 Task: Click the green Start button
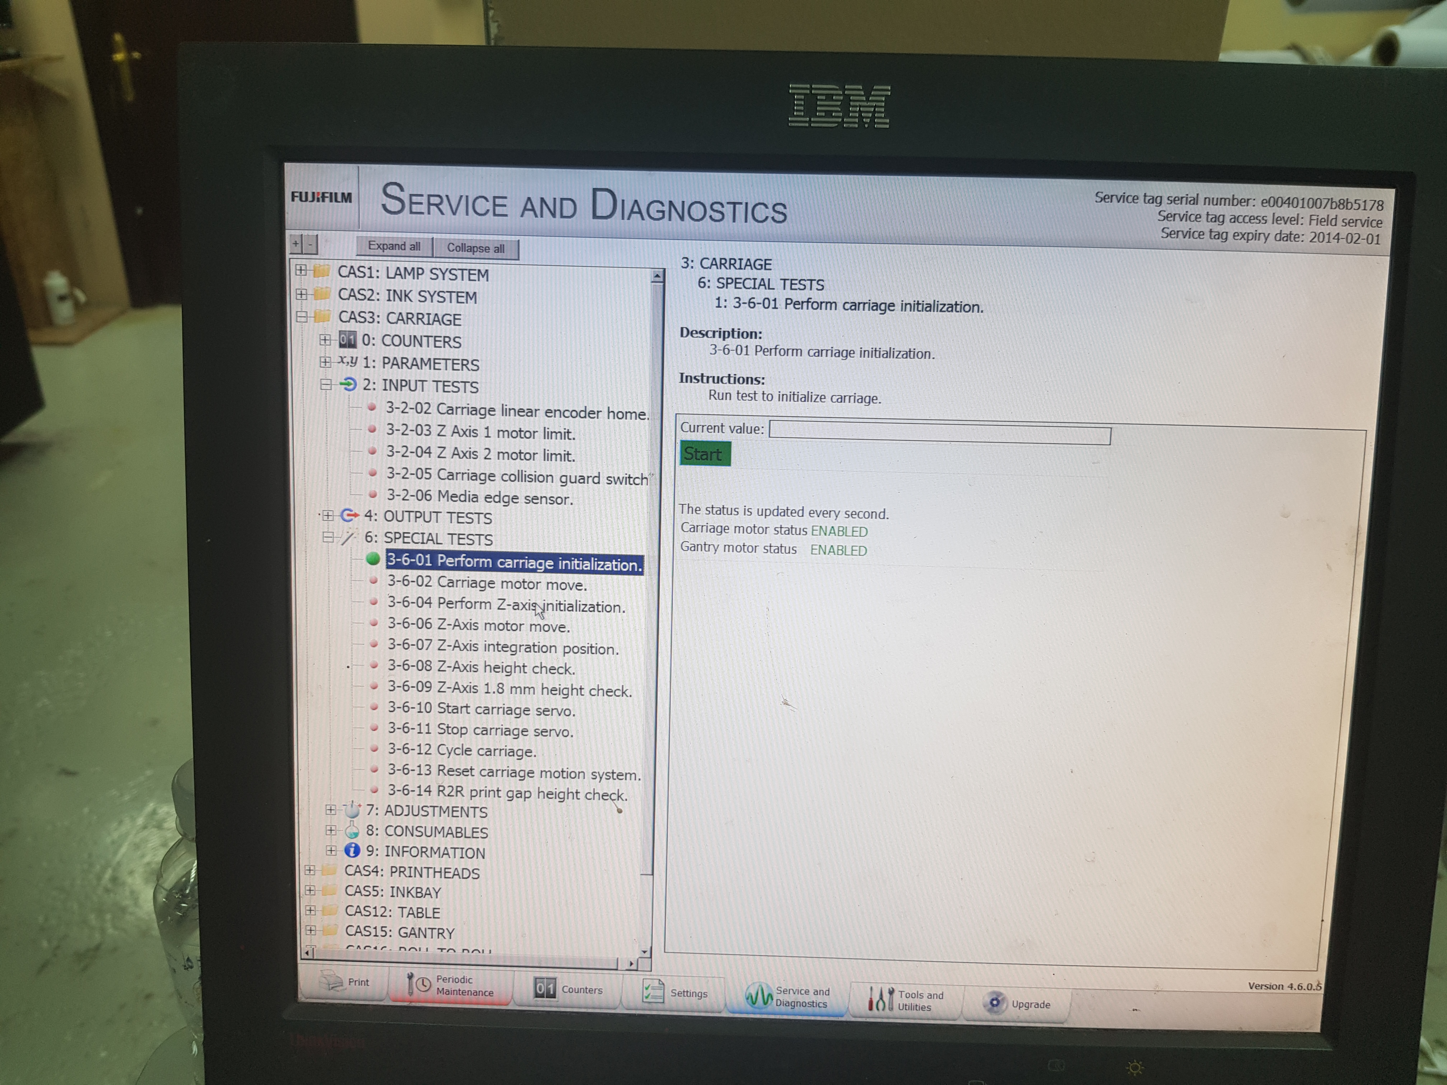point(705,454)
